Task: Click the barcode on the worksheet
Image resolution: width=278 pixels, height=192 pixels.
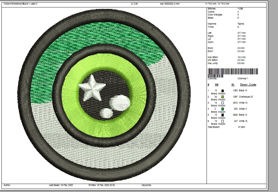Action: coord(233,72)
